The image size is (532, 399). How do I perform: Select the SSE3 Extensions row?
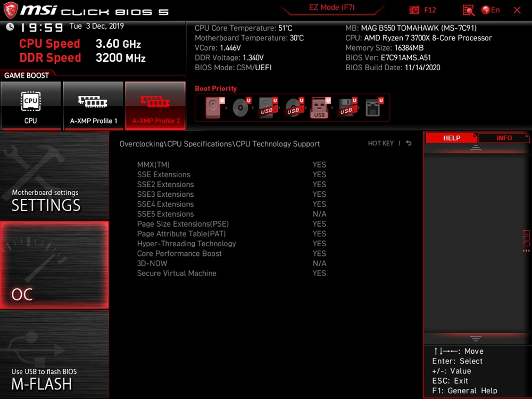[x=231, y=194]
